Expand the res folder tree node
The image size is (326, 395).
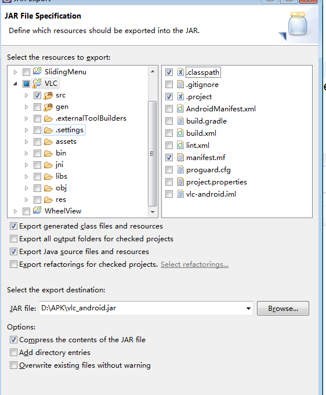tap(26, 200)
